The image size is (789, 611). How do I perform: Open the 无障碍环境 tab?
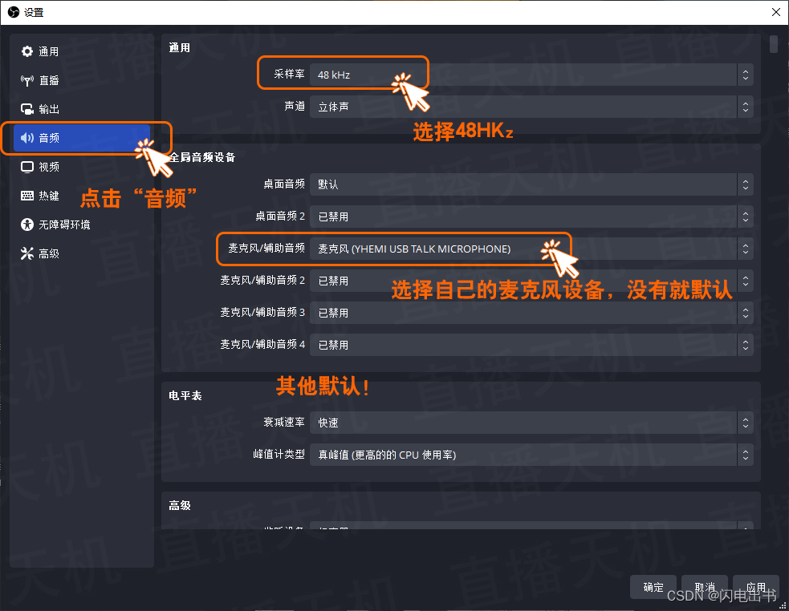(82, 225)
